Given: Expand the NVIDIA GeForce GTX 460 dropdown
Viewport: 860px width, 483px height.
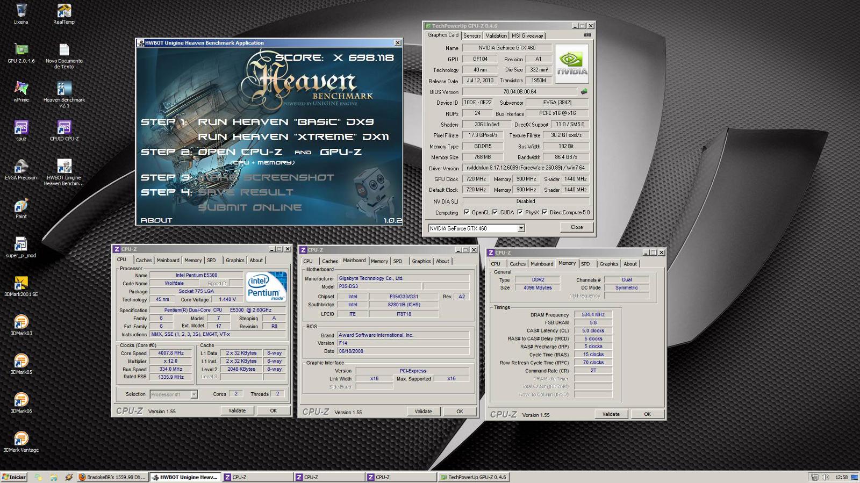Looking at the screenshot, I should point(521,228).
